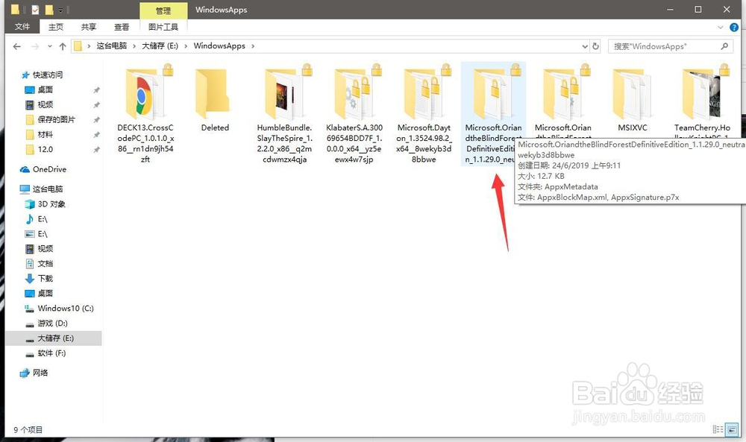Image resolution: width=746 pixels, height=442 pixels.
Task: Expand the chevron after WindowsApps in address bar
Action: pos(253,46)
